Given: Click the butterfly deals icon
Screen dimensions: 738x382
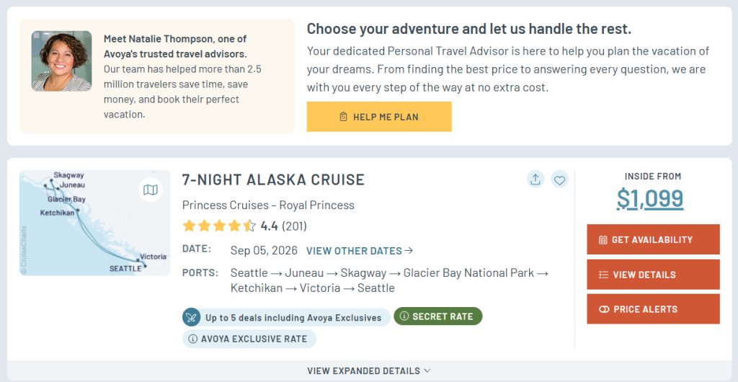Looking at the screenshot, I should point(192,317).
